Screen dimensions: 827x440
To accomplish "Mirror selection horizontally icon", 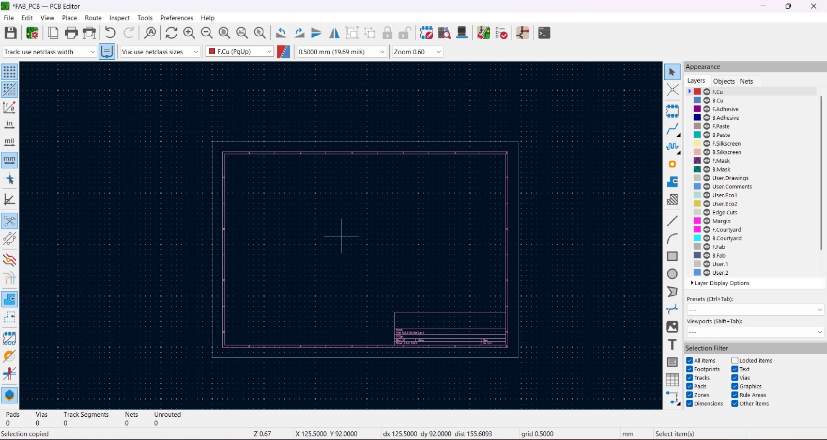I will click(334, 33).
